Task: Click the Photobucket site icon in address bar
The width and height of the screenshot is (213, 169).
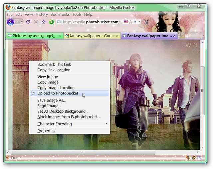Action: point(59,22)
